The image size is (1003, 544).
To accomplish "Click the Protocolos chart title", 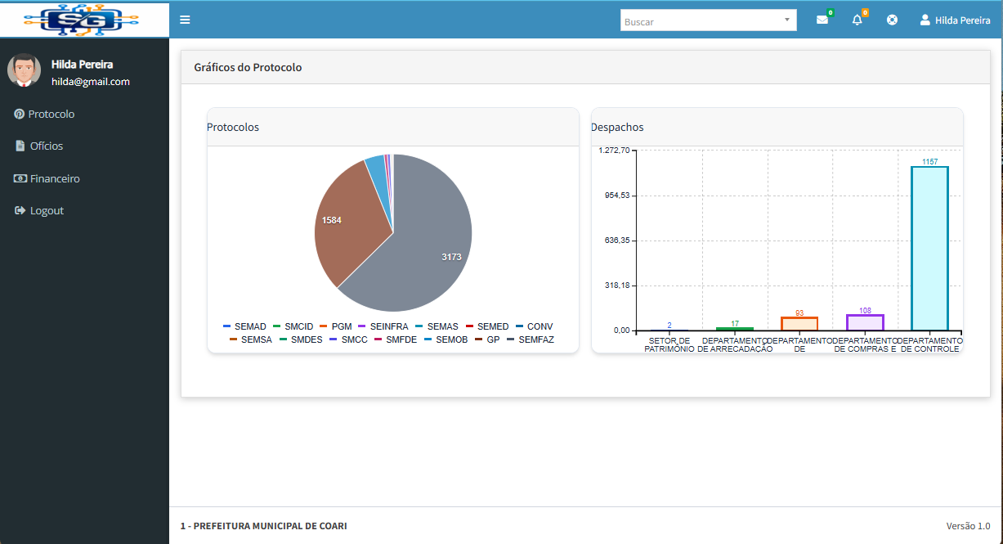I will point(233,127).
